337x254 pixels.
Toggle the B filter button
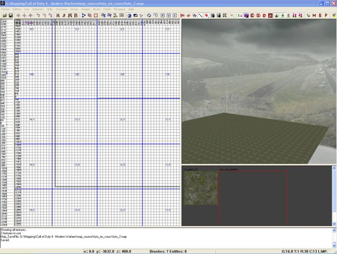(x=320, y=15)
